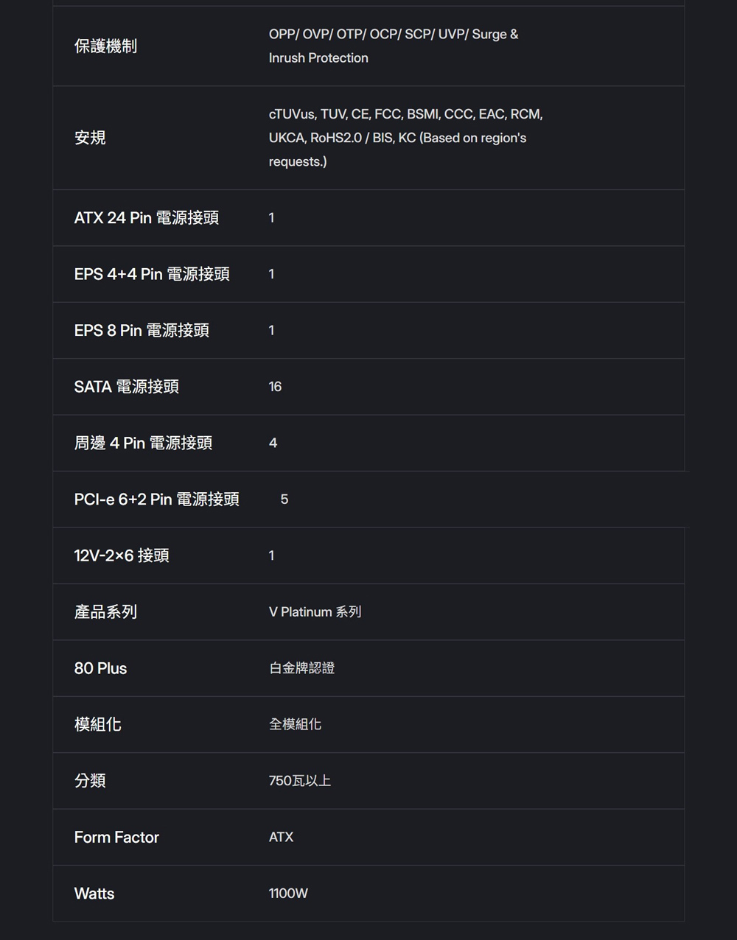Select the 周邊 4 Pin 電源接頭 label
737x940 pixels.
coord(143,443)
